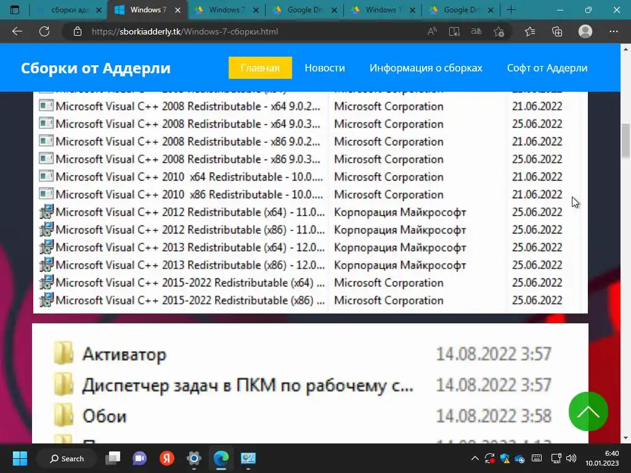Open the volume speaker icon

tap(571, 458)
